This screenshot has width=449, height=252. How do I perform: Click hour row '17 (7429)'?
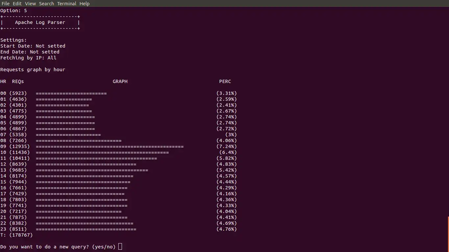pos(119,194)
